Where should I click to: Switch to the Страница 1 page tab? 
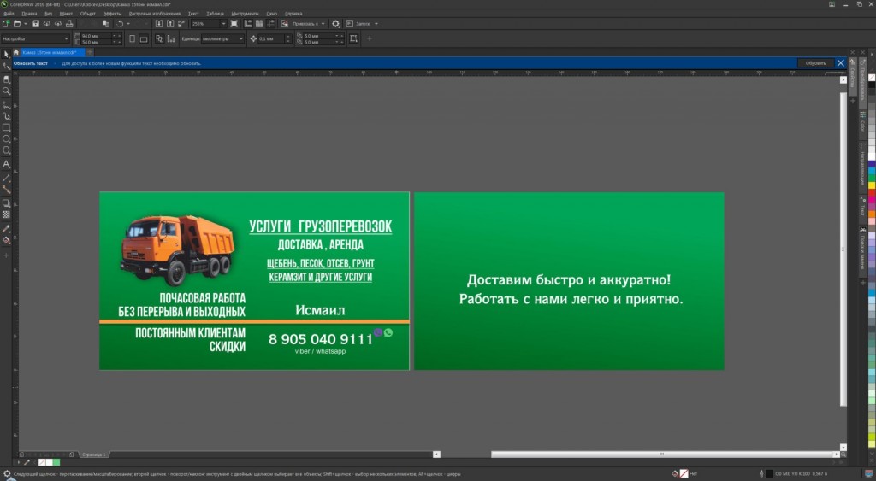[94, 455]
